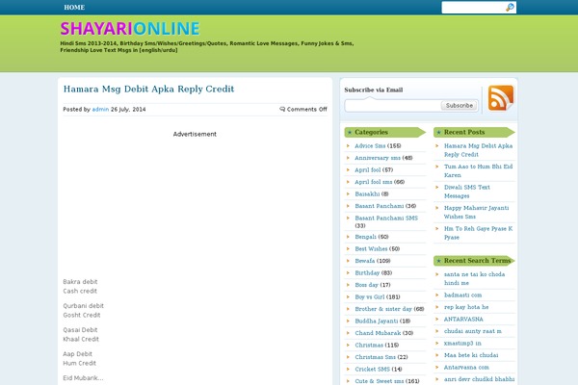Click search term badmasti com

click(x=462, y=295)
